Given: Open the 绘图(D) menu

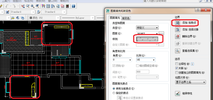Looking at the screenshot, I should click(x=17, y=1).
